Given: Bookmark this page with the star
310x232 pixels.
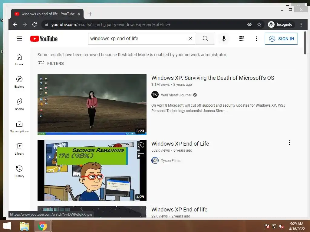Looking at the screenshot, I should pyautogui.click(x=259, y=24).
